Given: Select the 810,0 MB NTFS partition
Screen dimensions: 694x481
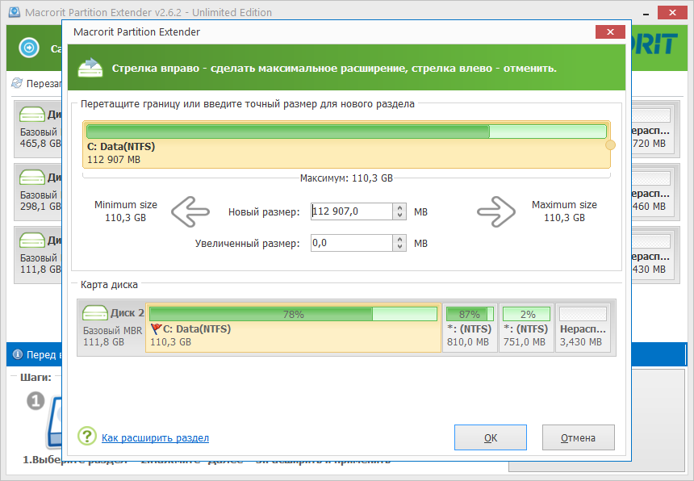Looking at the screenshot, I should [470, 328].
